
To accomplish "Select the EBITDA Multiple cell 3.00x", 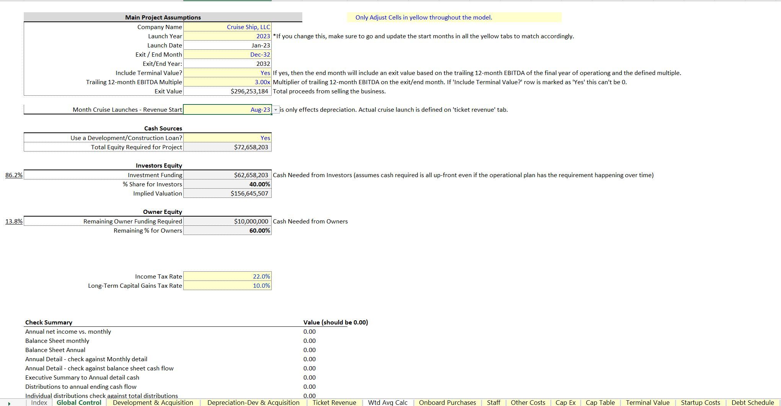I will pyautogui.click(x=227, y=82).
